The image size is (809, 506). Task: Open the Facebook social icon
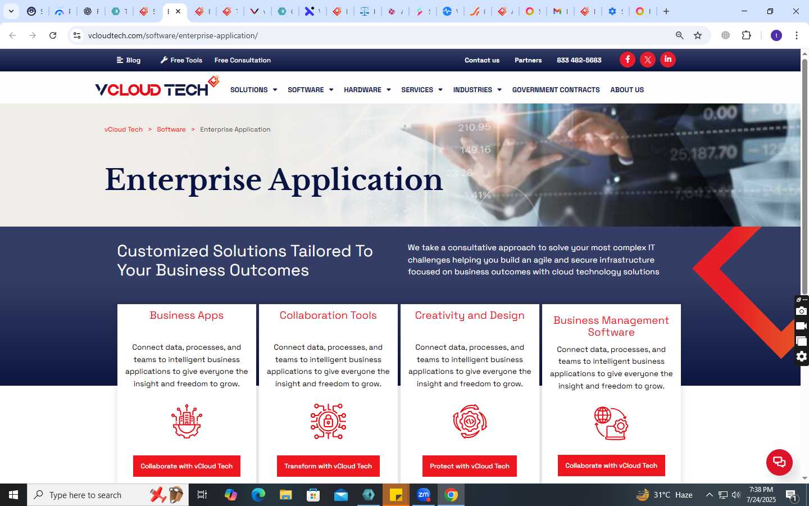(628, 60)
